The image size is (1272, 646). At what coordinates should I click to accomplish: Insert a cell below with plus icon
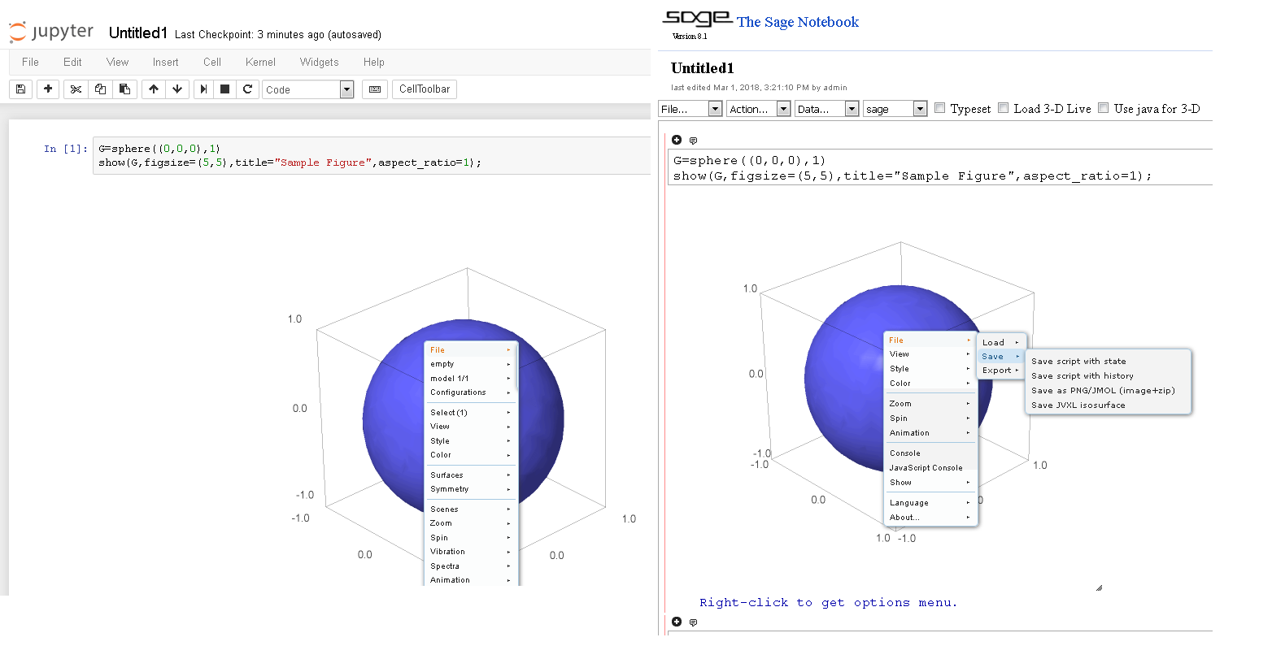click(48, 89)
